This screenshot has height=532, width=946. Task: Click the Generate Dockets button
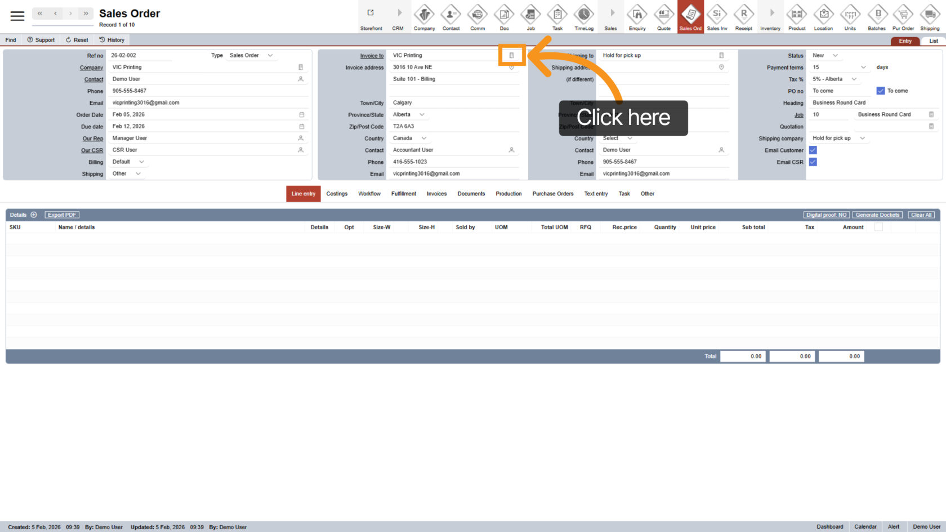[877, 215]
